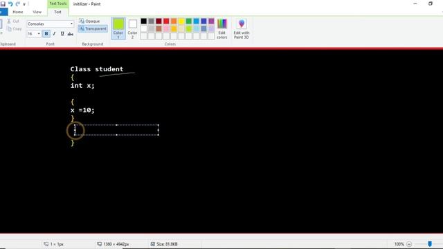The image size is (443, 249).
Task: Switch to the View ribbon tab
Action: 37,12
